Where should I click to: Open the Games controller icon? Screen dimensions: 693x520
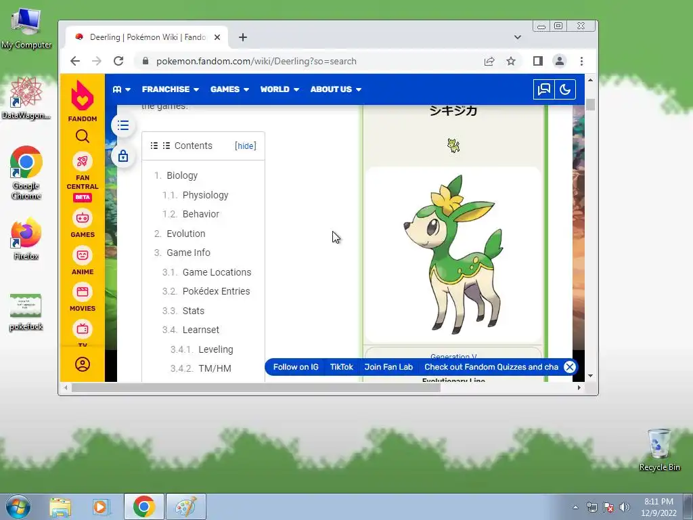tap(82, 218)
